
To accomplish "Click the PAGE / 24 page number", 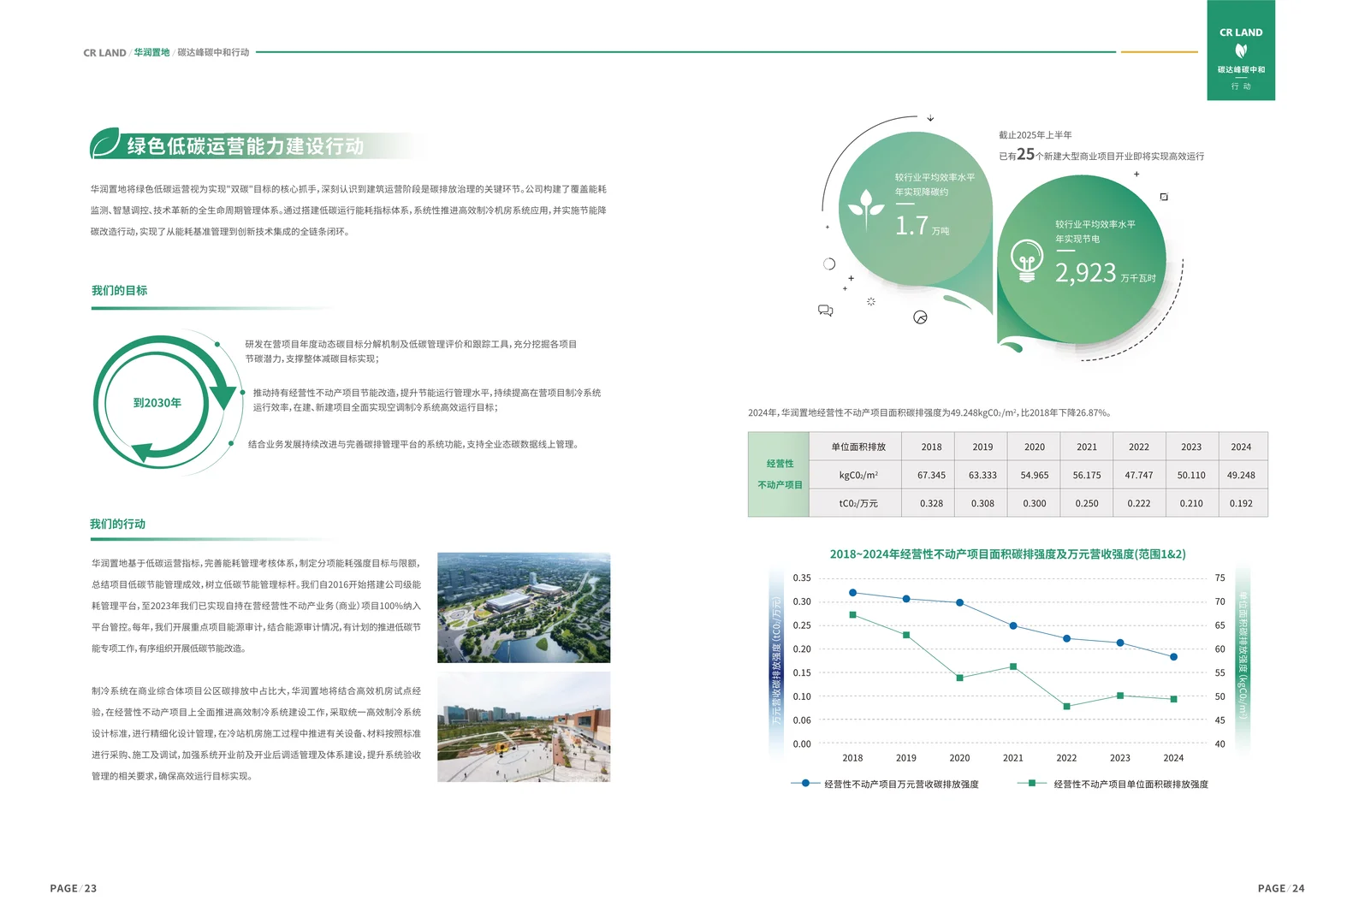I will pos(1281,888).
